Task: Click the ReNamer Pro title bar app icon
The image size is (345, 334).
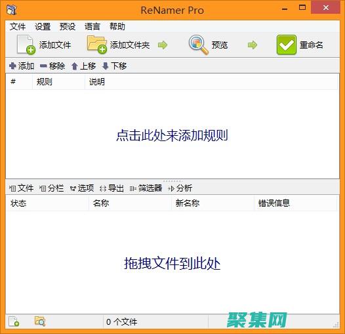Action: 11,9
